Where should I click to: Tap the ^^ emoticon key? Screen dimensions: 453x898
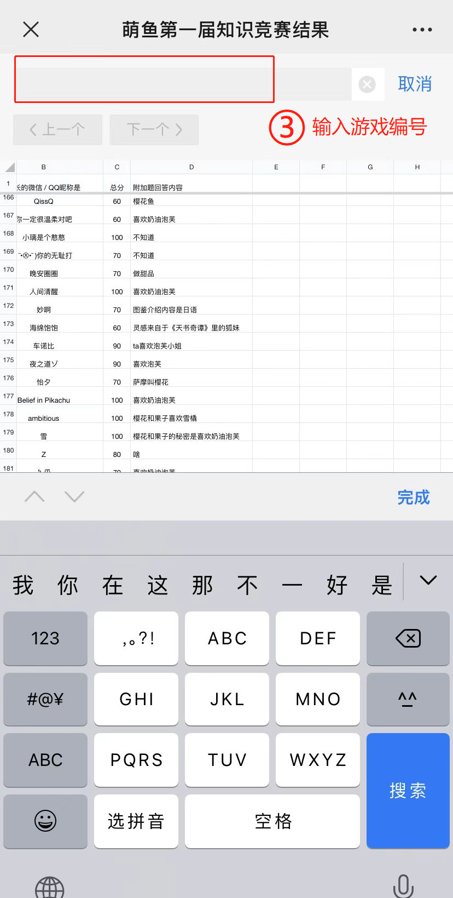point(408,699)
